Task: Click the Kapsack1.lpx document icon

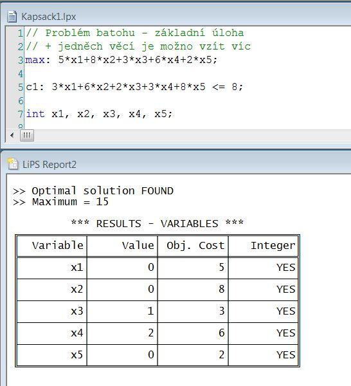Action: coord(12,17)
